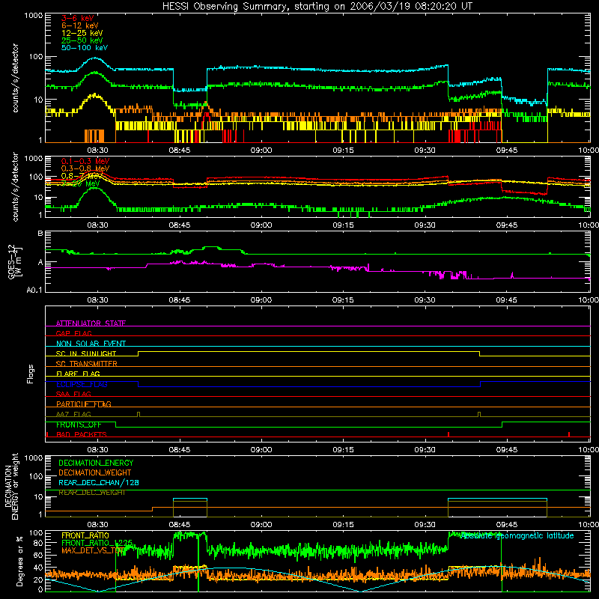
Task: Click the 09:15 tick under the GOES panel
Action: [343, 300]
